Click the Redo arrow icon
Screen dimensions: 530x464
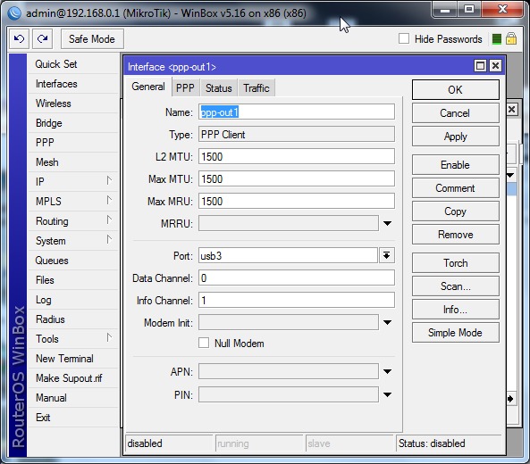pyautogui.click(x=42, y=38)
